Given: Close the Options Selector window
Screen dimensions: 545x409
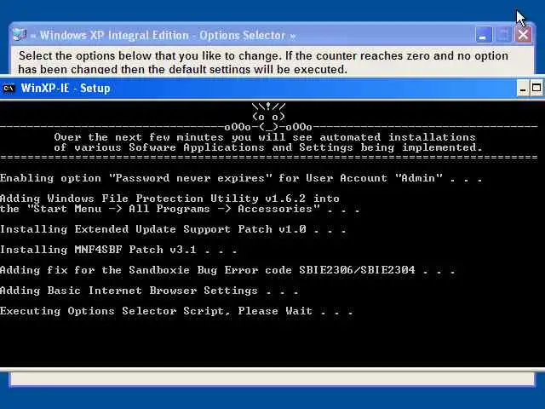Looking at the screenshot, I should tap(523, 35).
